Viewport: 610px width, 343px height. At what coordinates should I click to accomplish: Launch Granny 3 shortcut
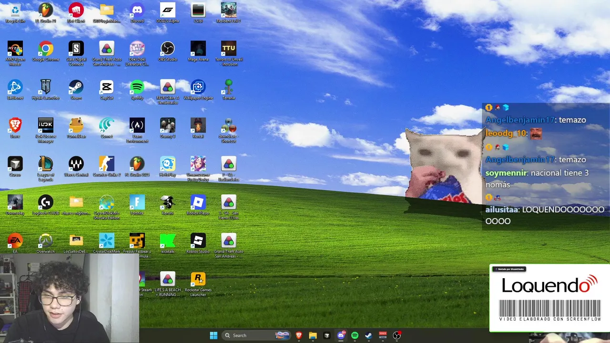pos(168,128)
